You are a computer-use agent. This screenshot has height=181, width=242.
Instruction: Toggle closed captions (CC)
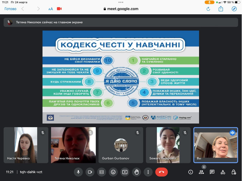[x=102, y=172]
